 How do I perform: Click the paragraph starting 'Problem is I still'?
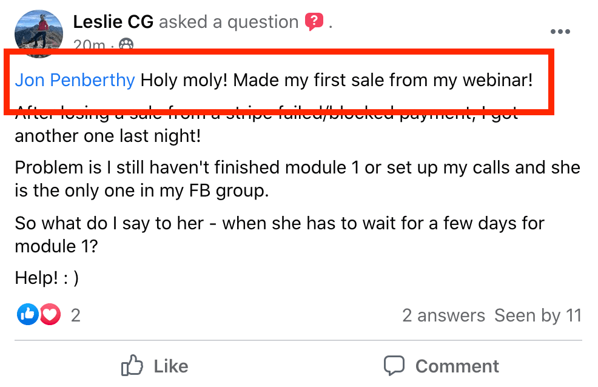[x=297, y=178]
